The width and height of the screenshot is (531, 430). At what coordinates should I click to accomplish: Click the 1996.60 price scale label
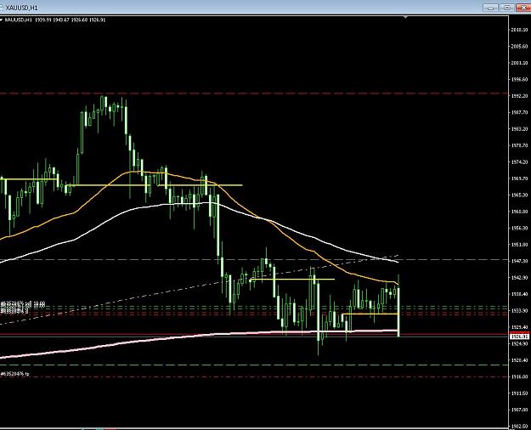[x=519, y=79]
